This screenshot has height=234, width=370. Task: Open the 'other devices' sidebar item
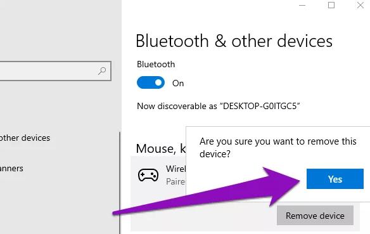(25, 138)
